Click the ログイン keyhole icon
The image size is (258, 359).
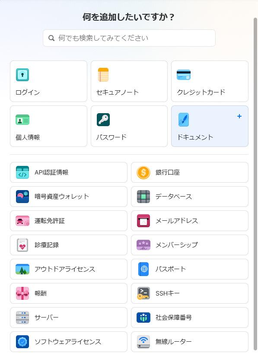point(22,75)
